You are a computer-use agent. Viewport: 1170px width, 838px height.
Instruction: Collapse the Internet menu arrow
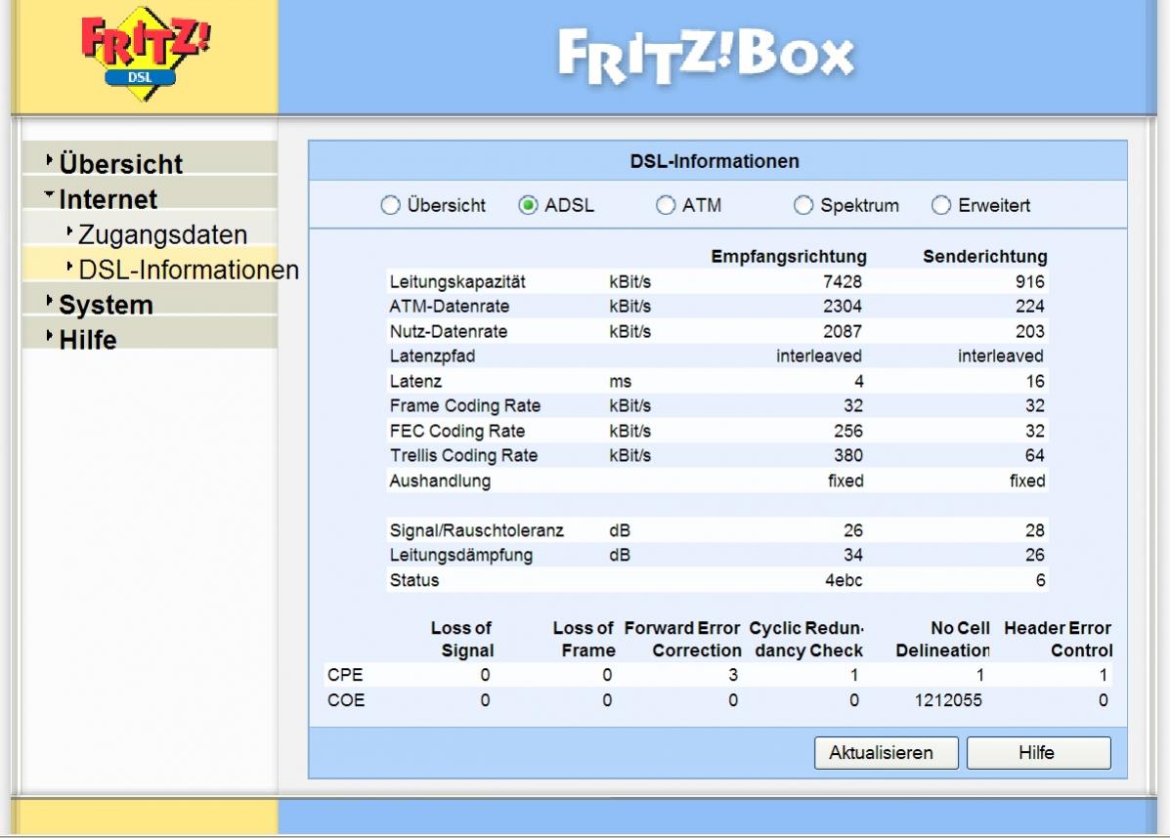49,194
